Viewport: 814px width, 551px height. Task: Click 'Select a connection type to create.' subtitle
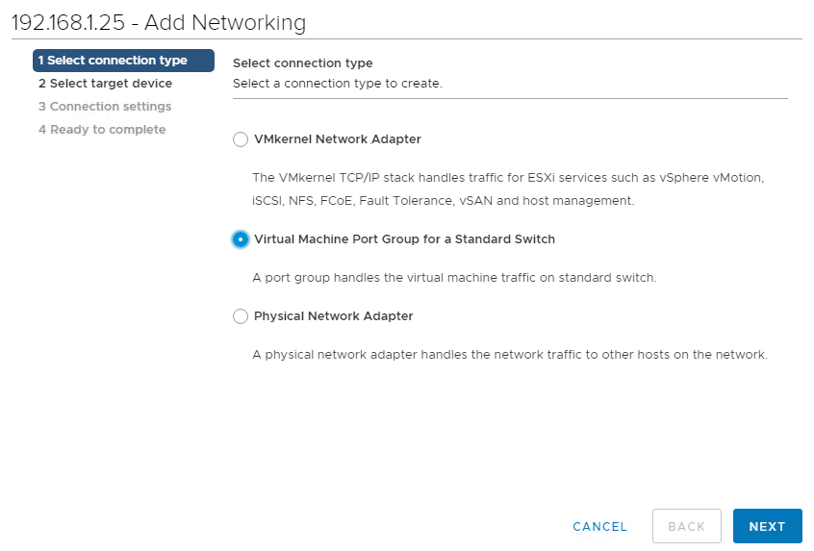tap(338, 83)
